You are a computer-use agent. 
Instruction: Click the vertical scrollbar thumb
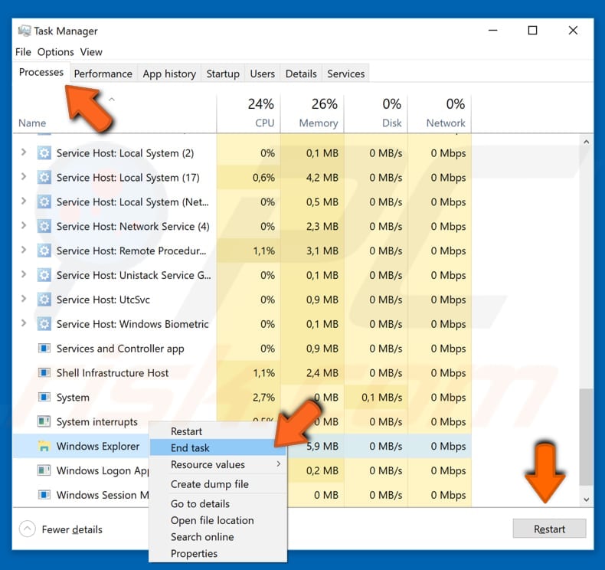(x=587, y=437)
